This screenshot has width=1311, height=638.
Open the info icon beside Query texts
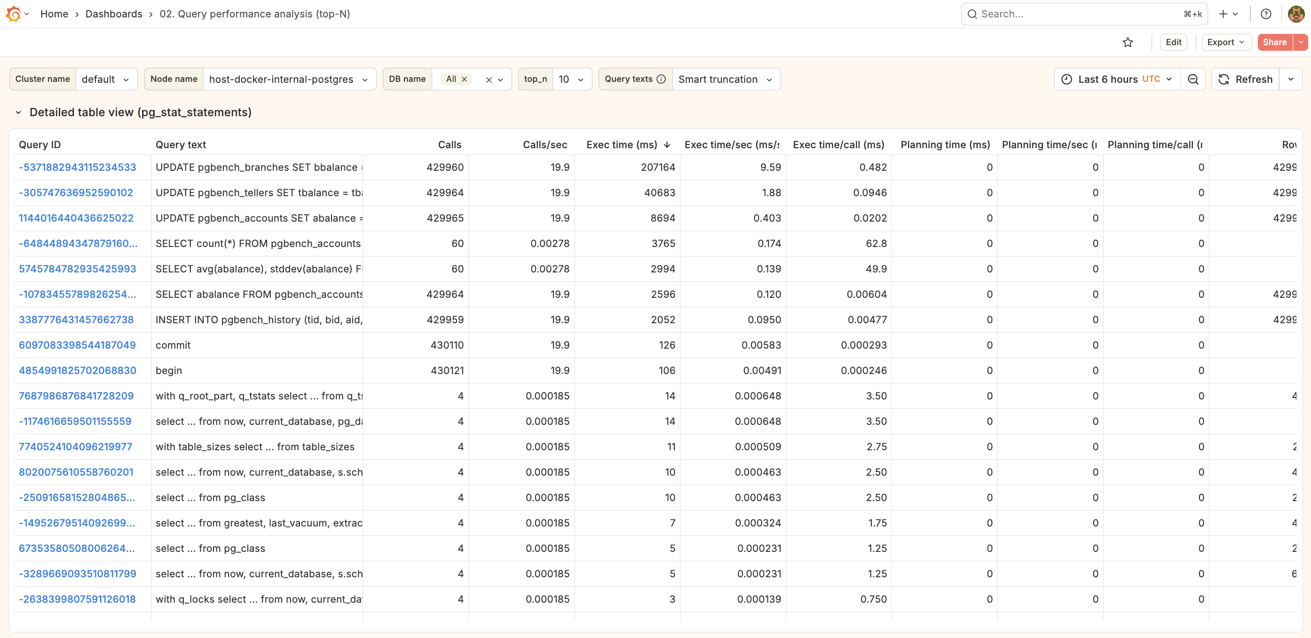(661, 79)
